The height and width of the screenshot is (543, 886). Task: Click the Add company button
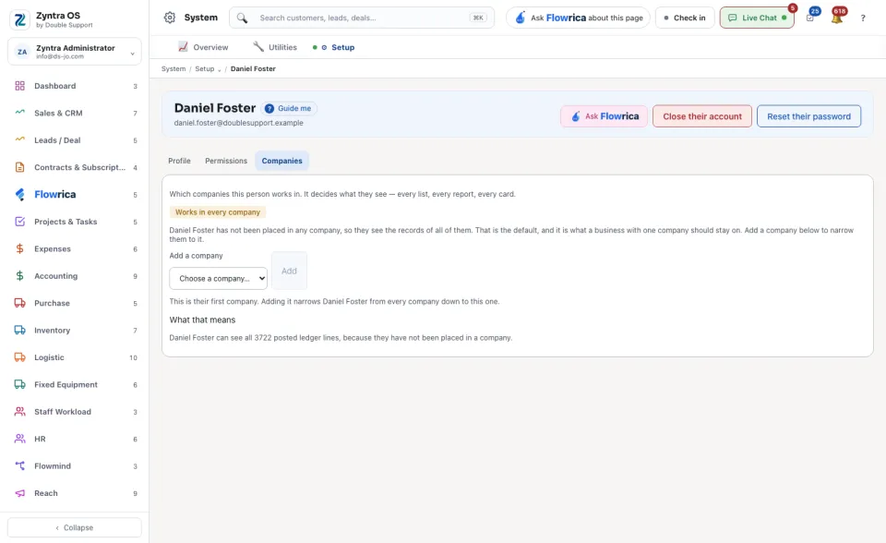tap(289, 271)
